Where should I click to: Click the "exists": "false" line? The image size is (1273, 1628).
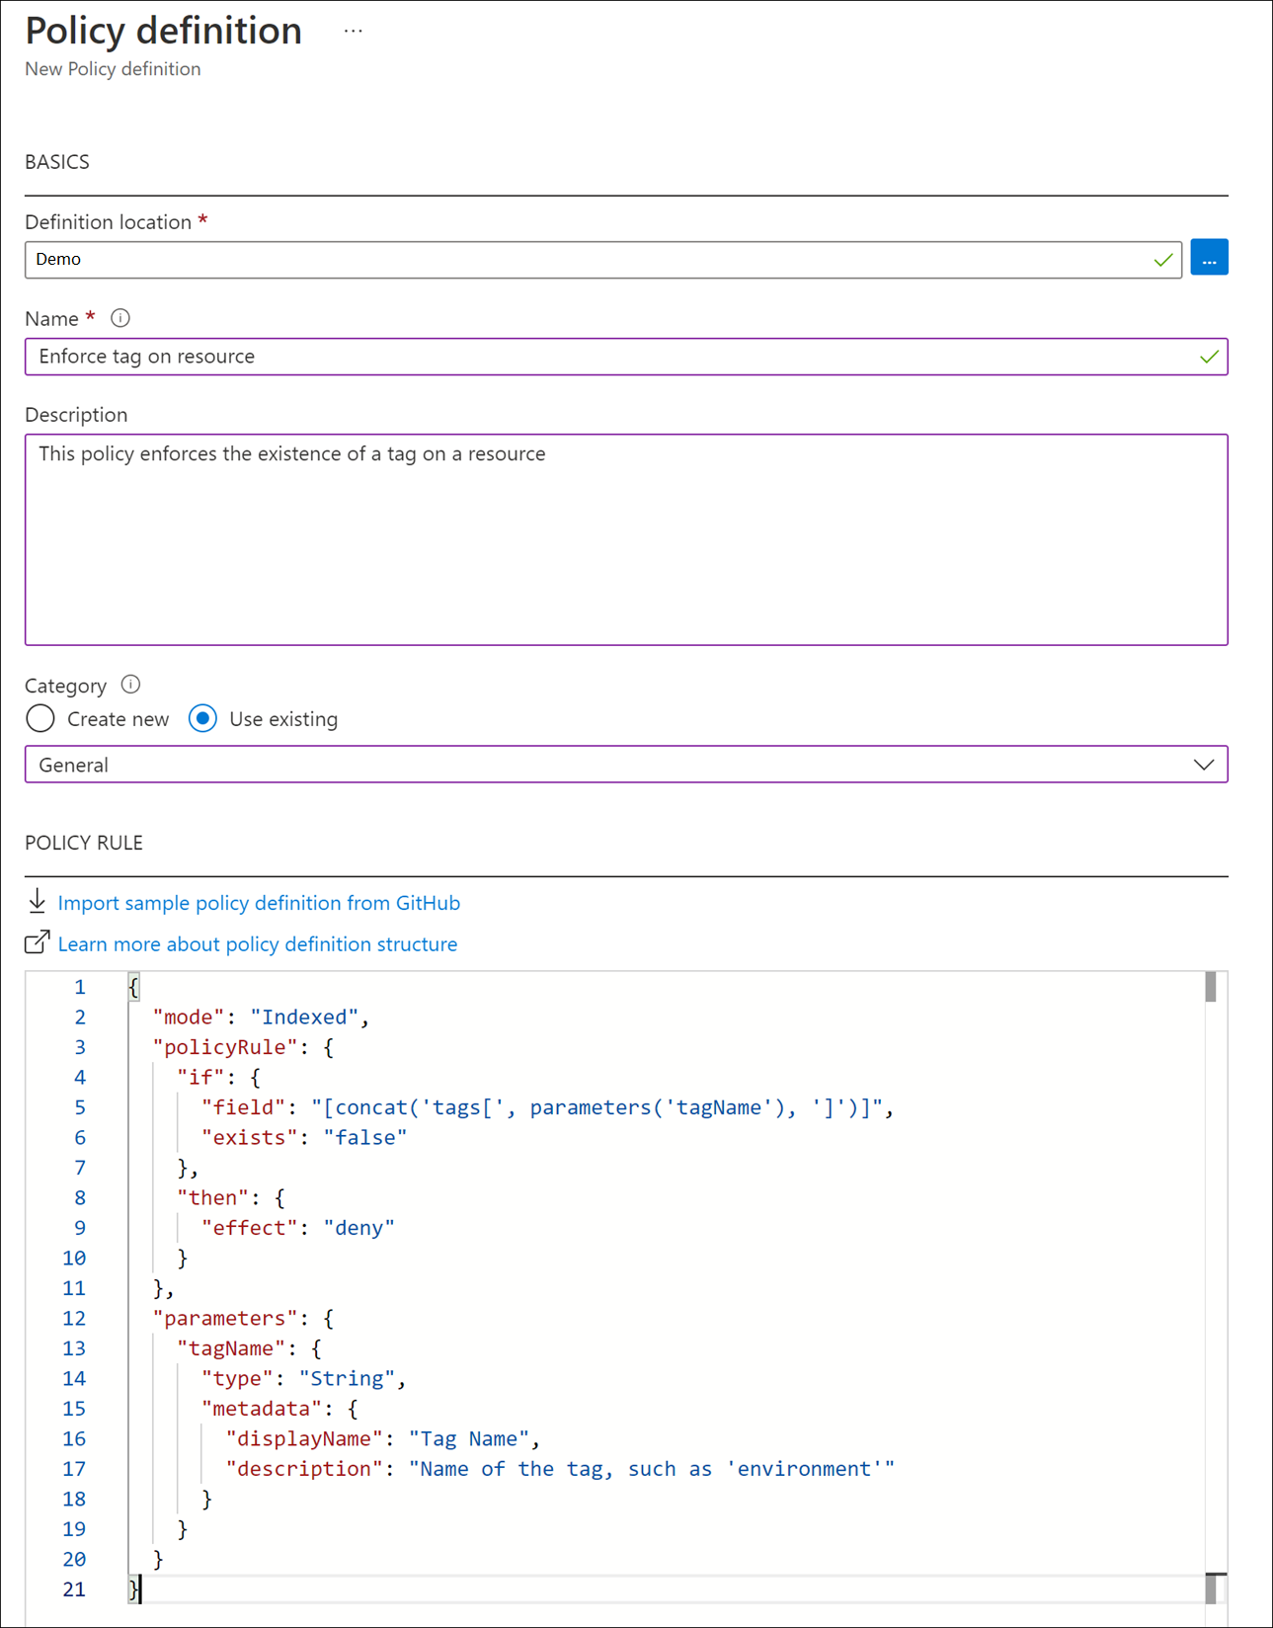[x=304, y=1138]
